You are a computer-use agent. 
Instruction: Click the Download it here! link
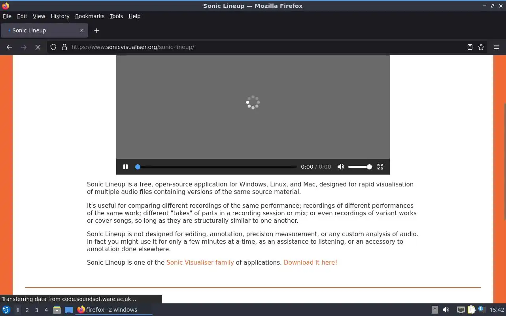tap(310, 262)
